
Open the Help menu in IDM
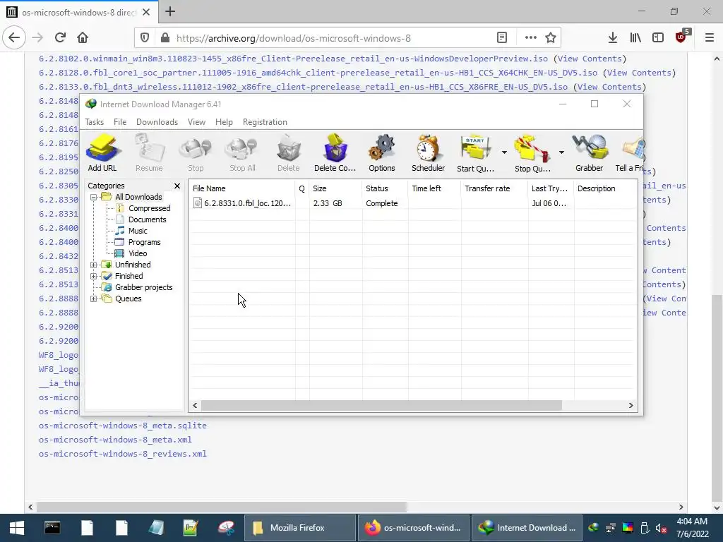click(x=224, y=122)
